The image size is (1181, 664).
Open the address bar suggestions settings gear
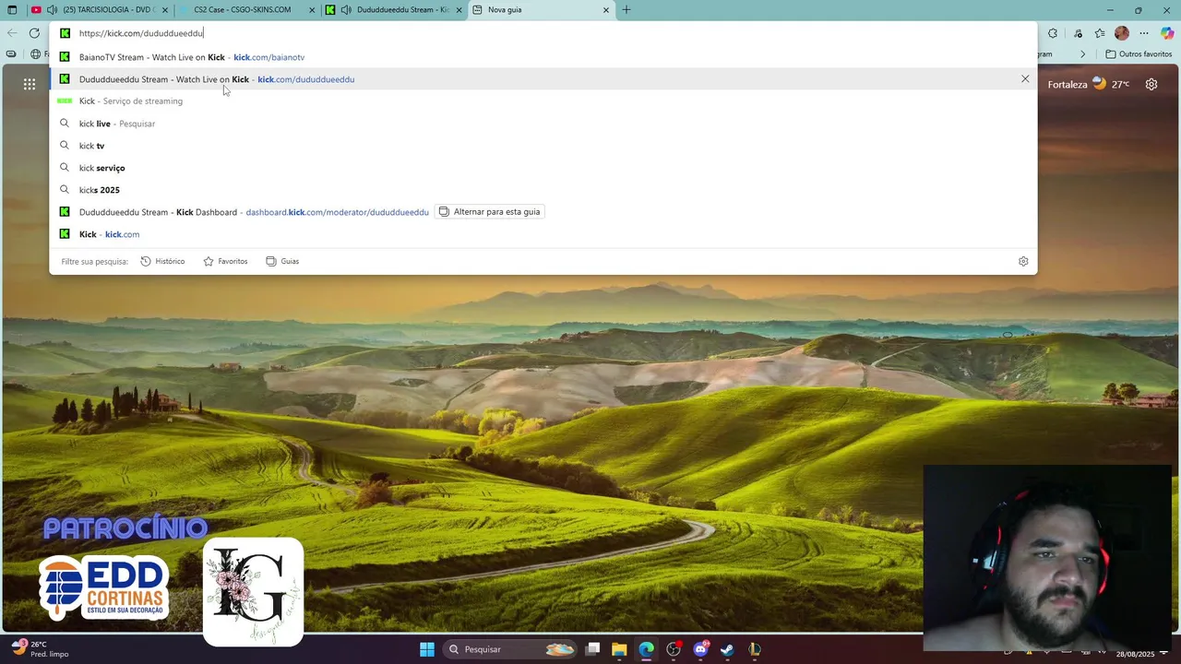click(x=1023, y=261)
